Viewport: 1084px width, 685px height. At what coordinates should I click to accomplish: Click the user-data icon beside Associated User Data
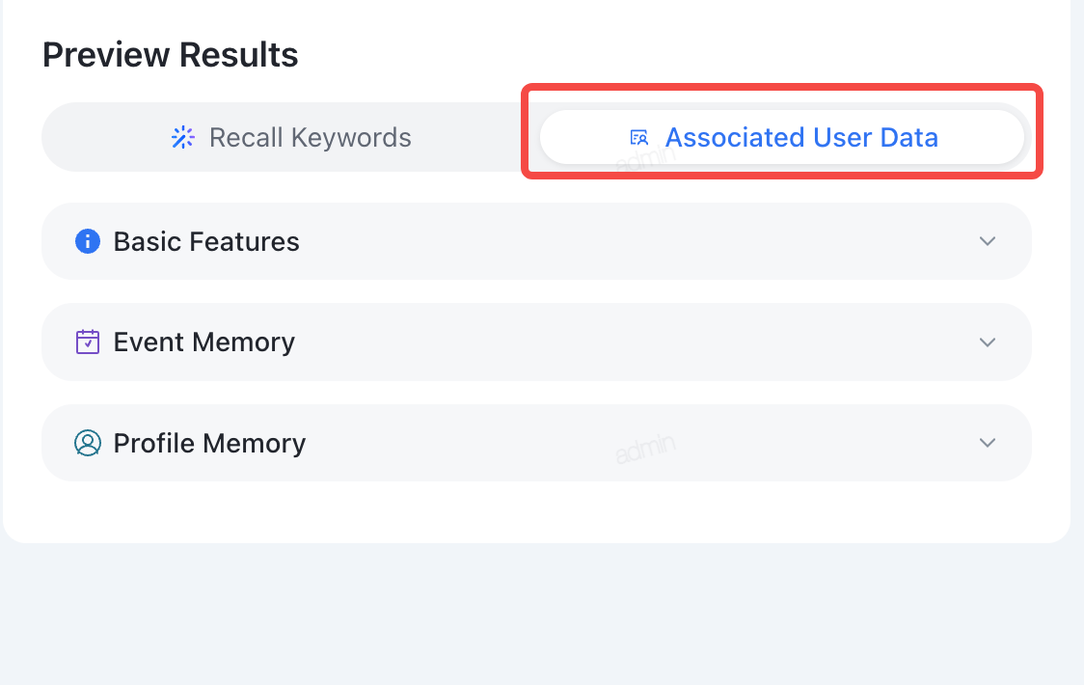coord(638,138)
